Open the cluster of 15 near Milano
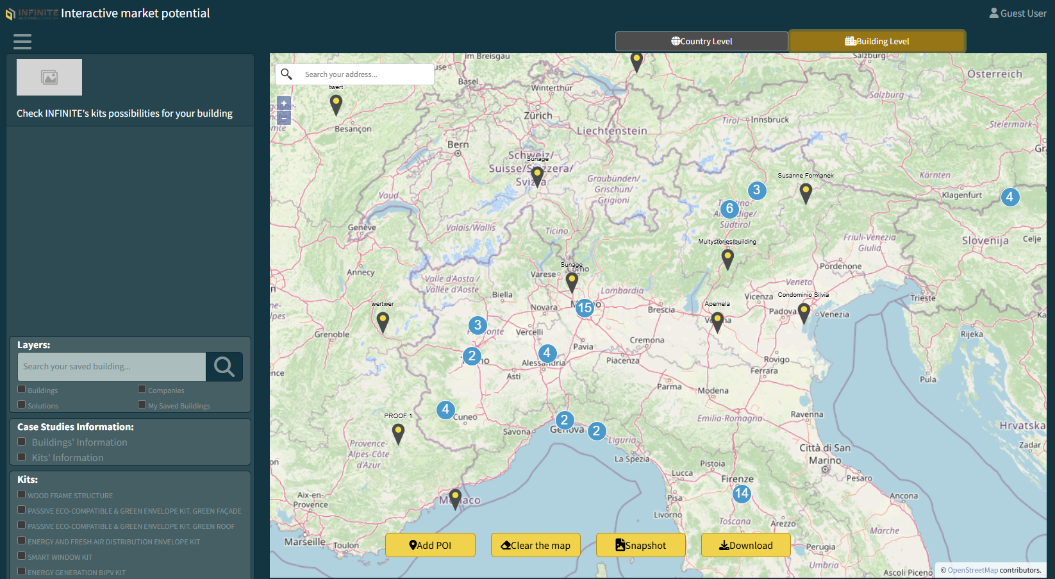This screenshot has height=579, width=1055. pos(585,308)
